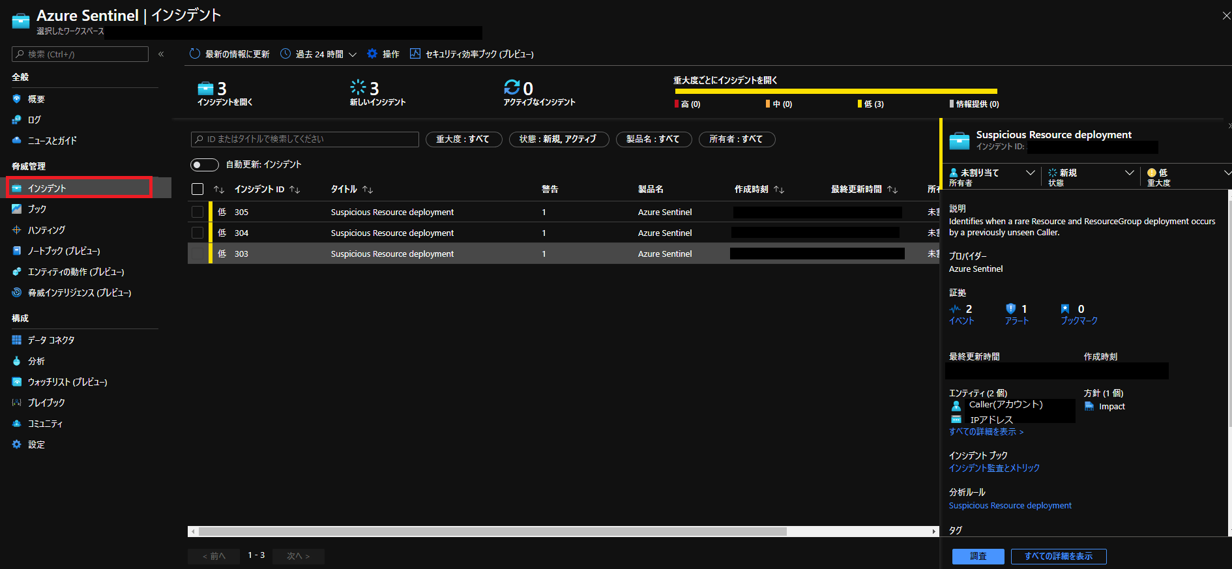Check the select-all incidents checkbox
The image size is (1232, 569).
[198, 189]
